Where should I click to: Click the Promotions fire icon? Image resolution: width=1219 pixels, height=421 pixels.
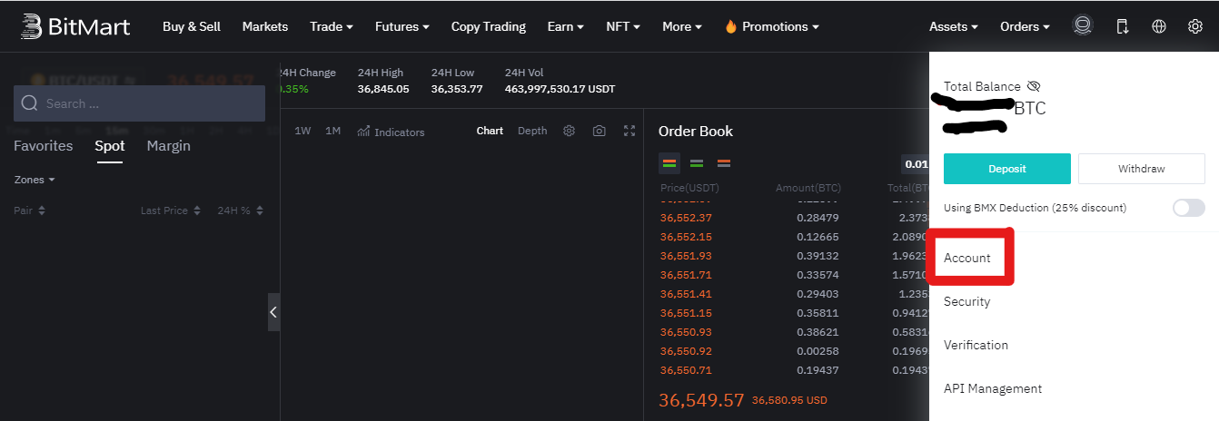coord(730,26)
